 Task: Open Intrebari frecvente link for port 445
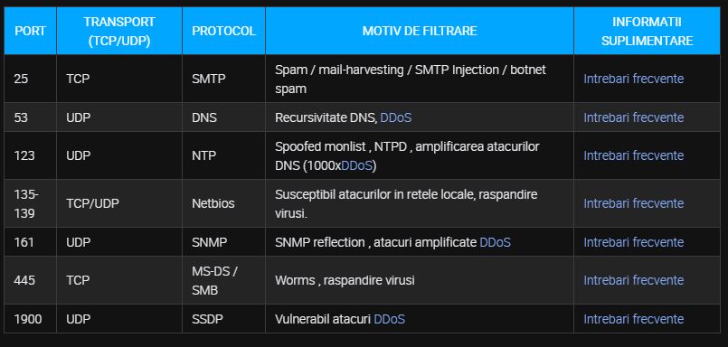(633, 280)
